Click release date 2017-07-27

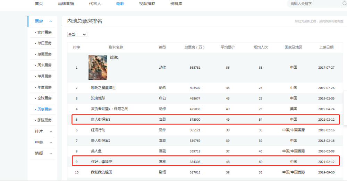point(327,68)
